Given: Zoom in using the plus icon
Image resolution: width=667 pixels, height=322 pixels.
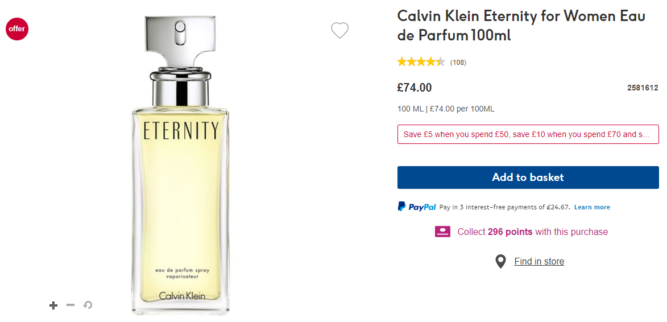Looking at the screenshot, I should coord(53,306).
